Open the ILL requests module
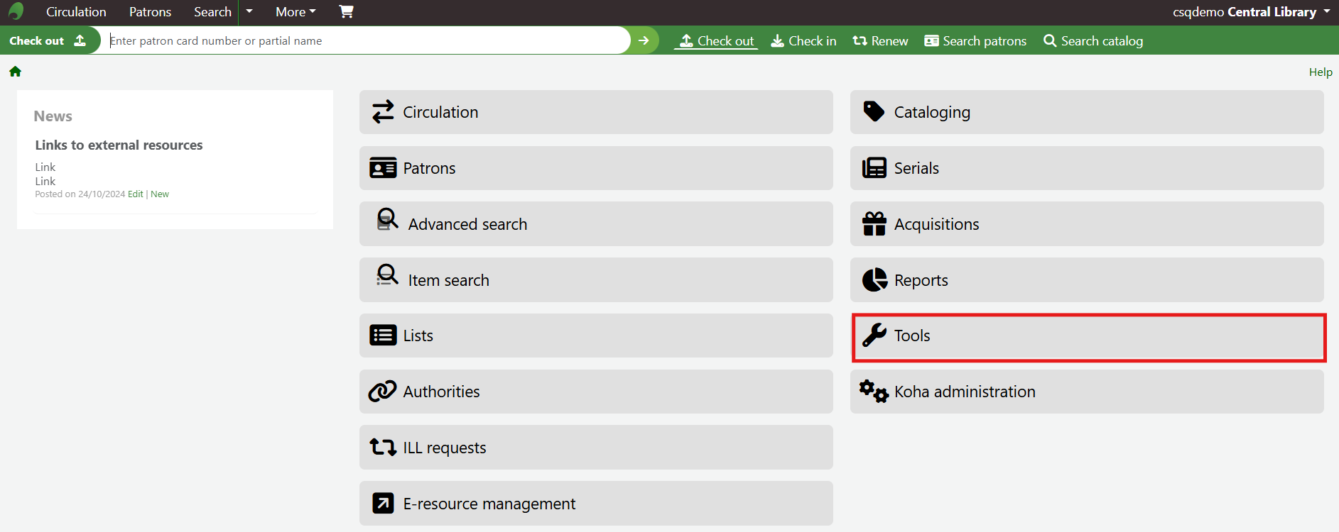Image resolution: width=1339 pixels, height=532 pixels. pyautogui.click(x=596, y=447)
